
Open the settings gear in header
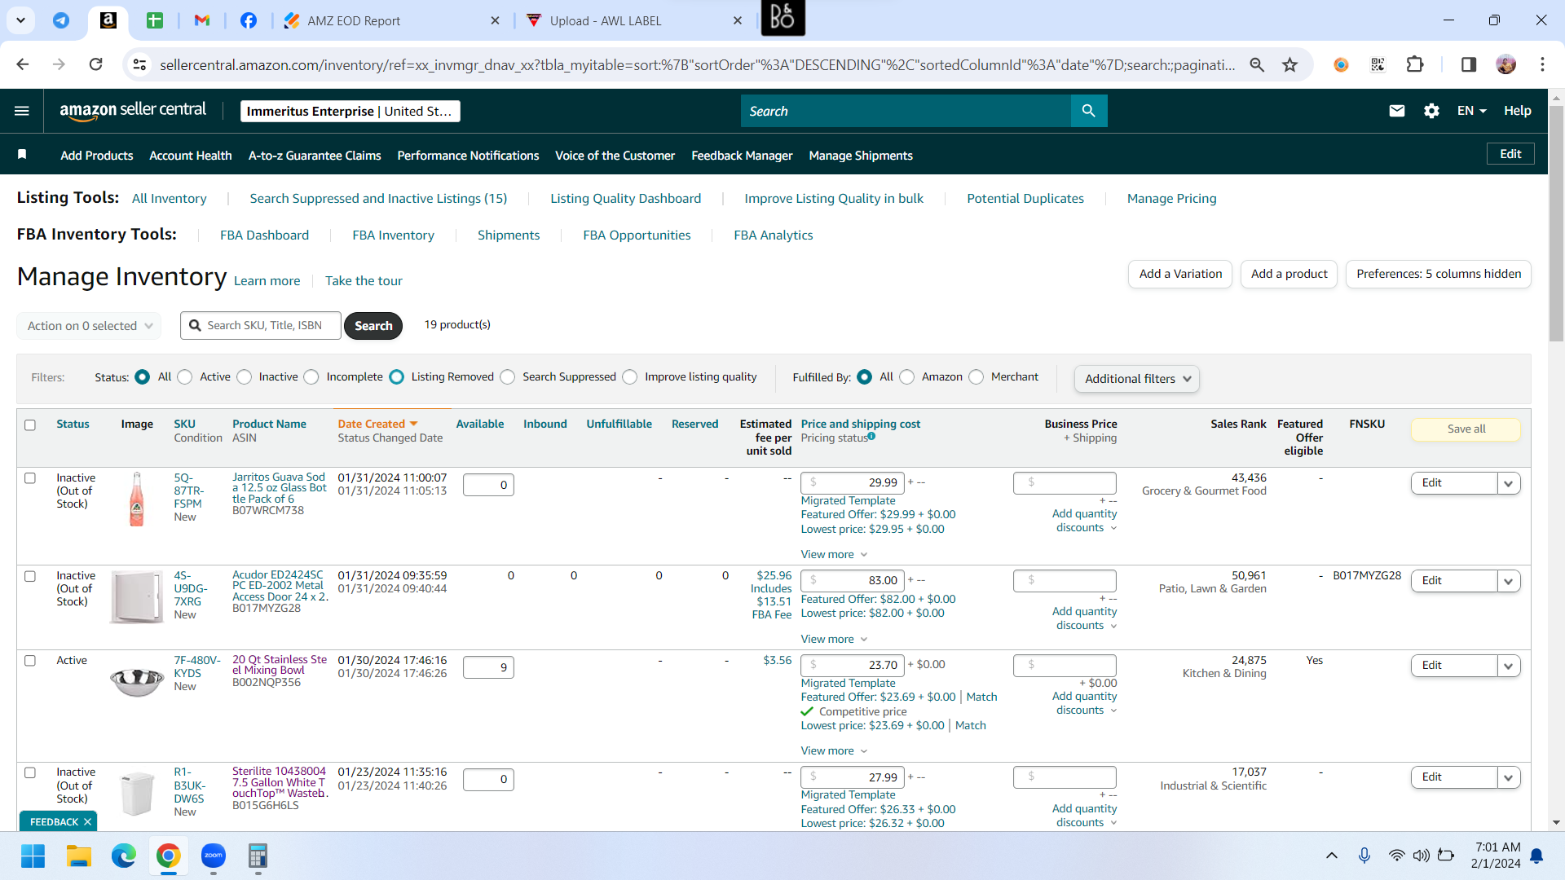(x=1431, y=111)
